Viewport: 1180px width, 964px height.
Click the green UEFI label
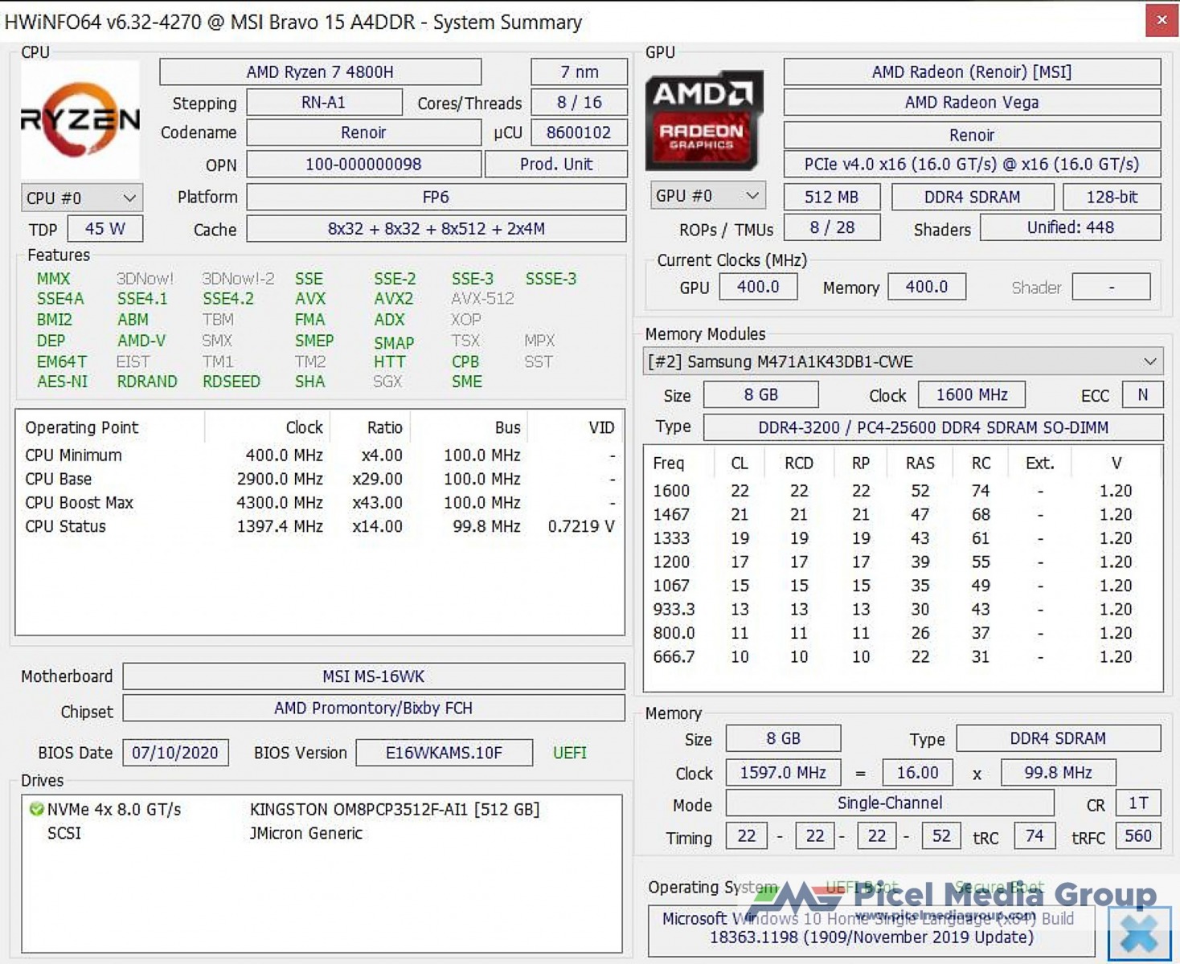coord(570,753)
